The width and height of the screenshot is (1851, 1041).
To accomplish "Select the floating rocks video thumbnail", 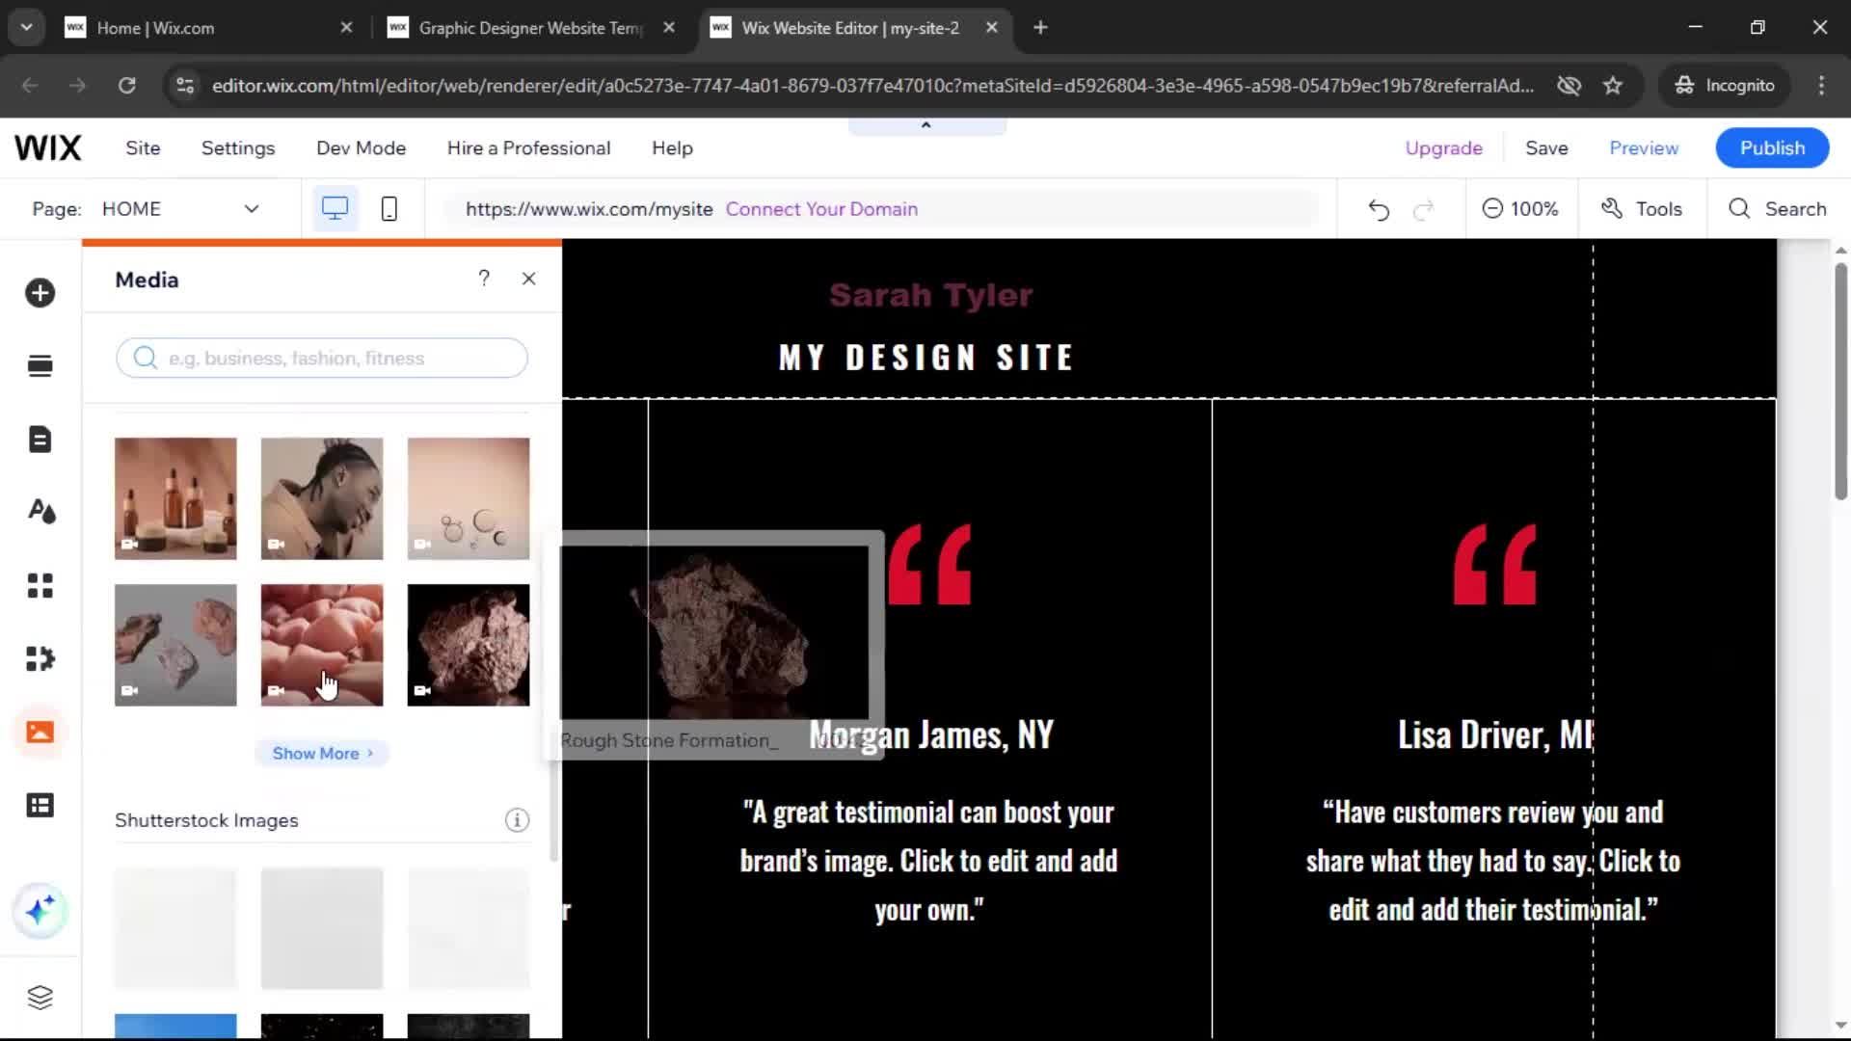I will tap(175, 645).
